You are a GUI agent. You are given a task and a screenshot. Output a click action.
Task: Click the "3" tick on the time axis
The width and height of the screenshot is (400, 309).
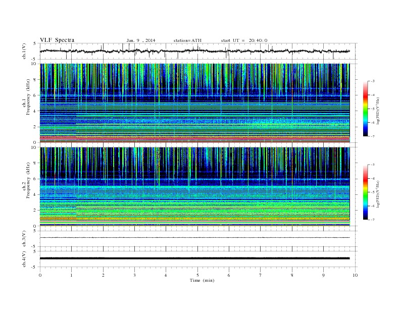click(x=134, y=275)
